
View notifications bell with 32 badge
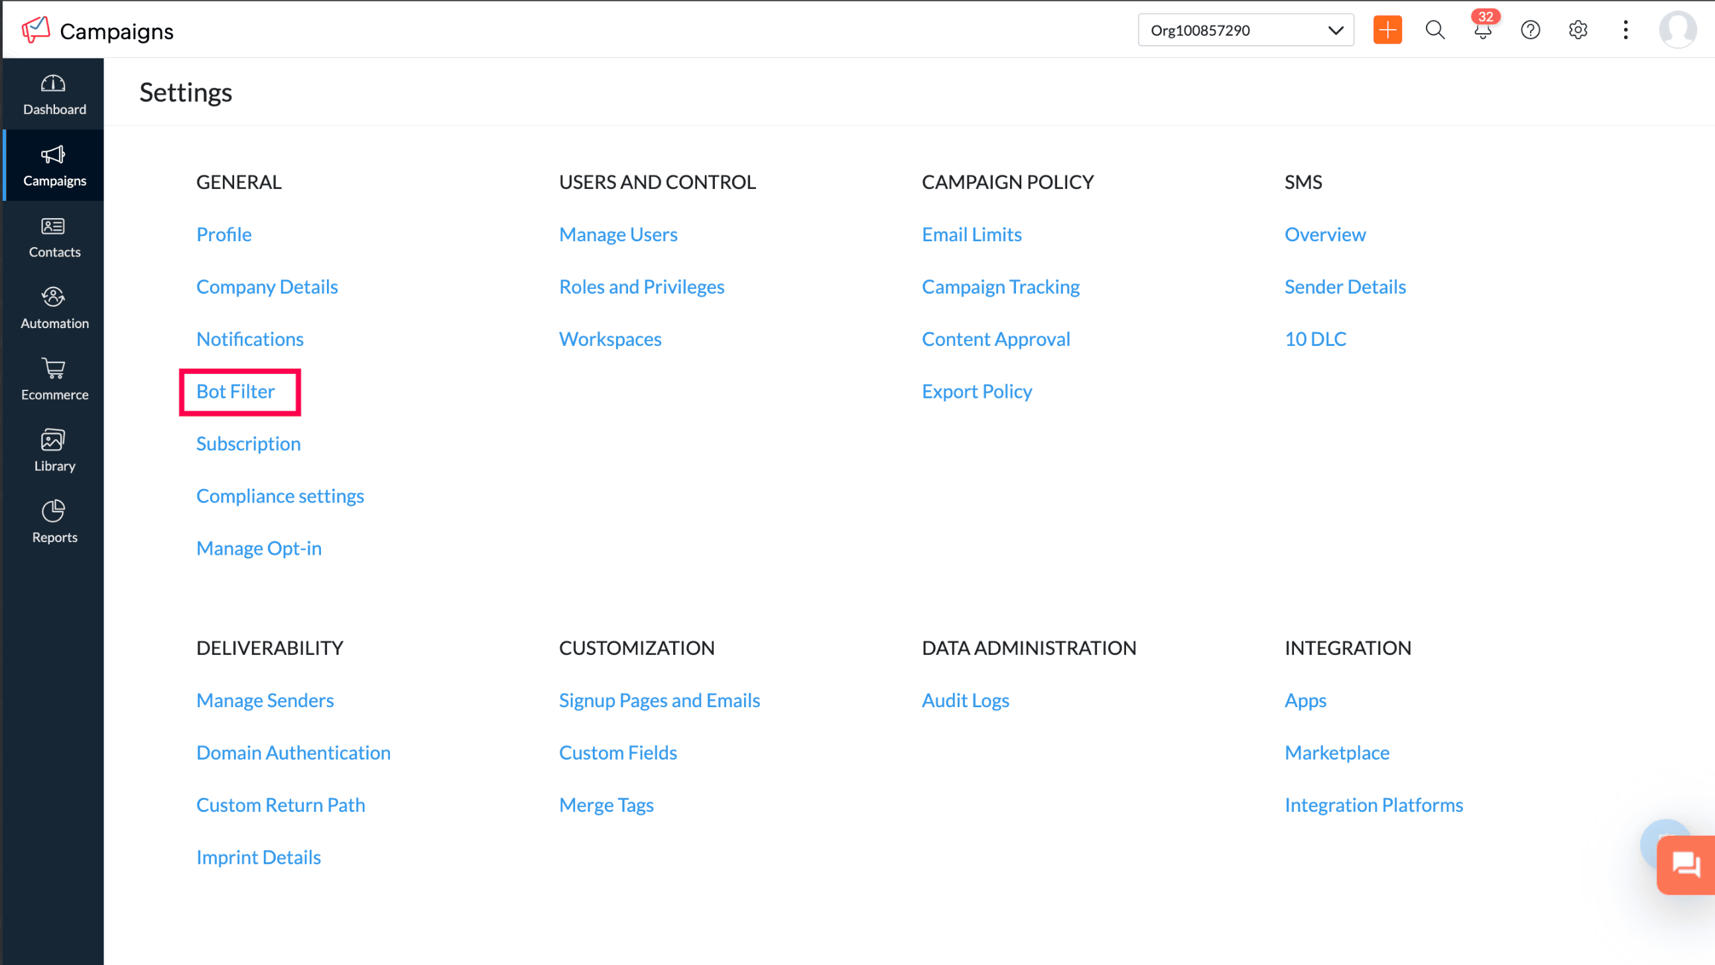coord(1482,30)
